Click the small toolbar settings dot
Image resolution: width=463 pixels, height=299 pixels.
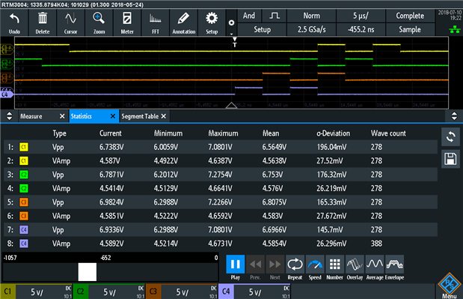point(232,22)
